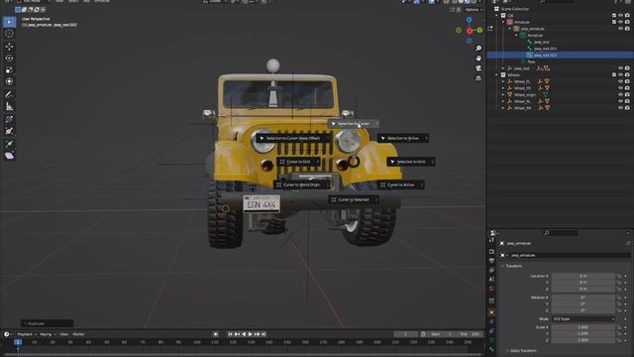Choose Selection to Cursor in pie menu

click(354, 123)
